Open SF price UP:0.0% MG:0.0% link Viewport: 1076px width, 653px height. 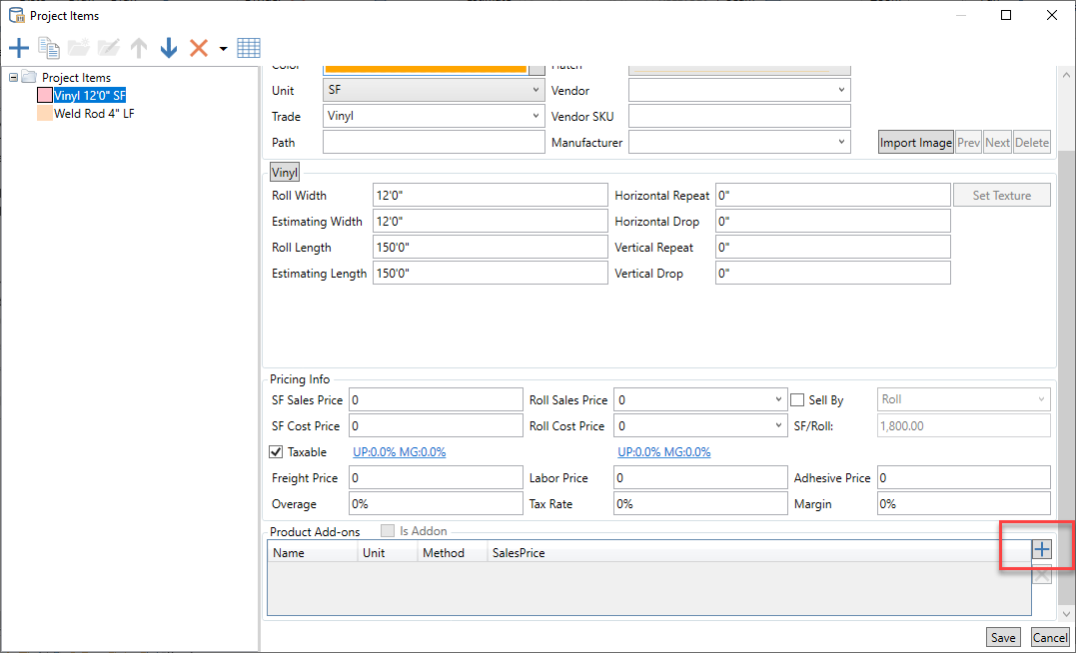[400, 452]
